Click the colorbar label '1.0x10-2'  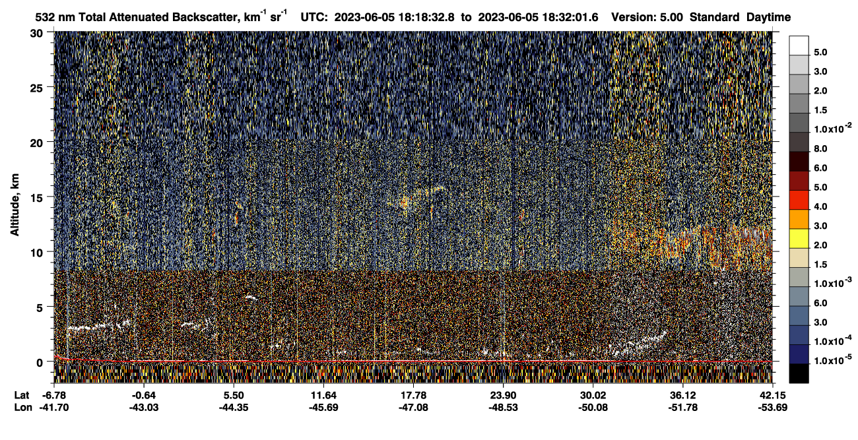pos(833,128)
